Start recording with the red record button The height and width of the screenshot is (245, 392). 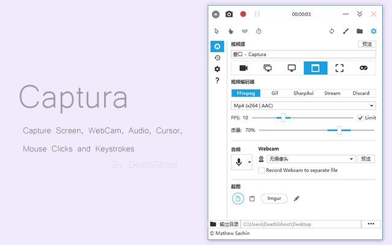click(x=243, y=14)
